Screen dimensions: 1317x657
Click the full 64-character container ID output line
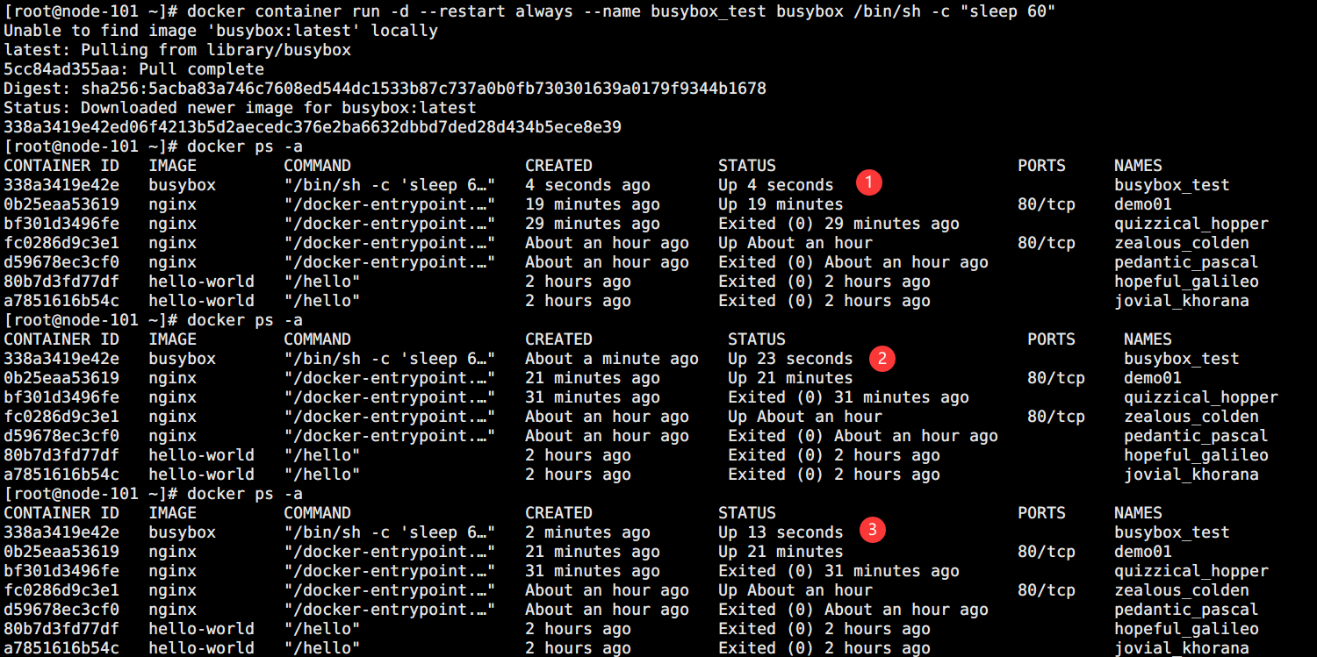coord(312,127)
